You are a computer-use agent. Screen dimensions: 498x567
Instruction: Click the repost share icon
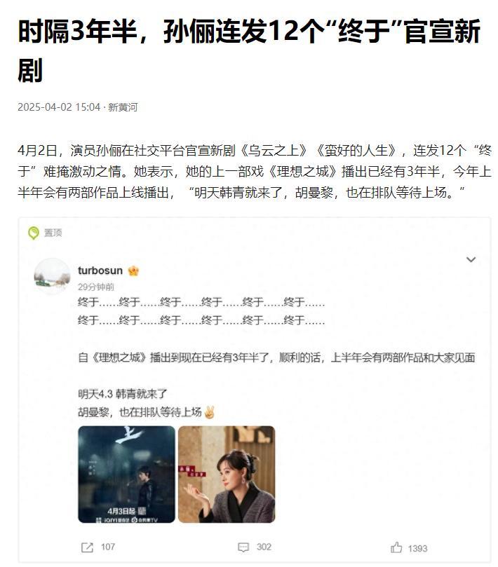pos(87,547)
